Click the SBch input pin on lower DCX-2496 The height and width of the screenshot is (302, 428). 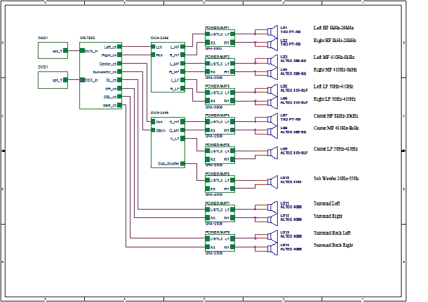[153, 130]
